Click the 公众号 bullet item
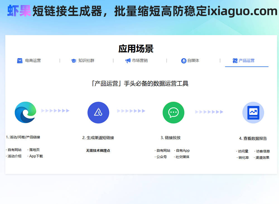 (x=162, y=157)
